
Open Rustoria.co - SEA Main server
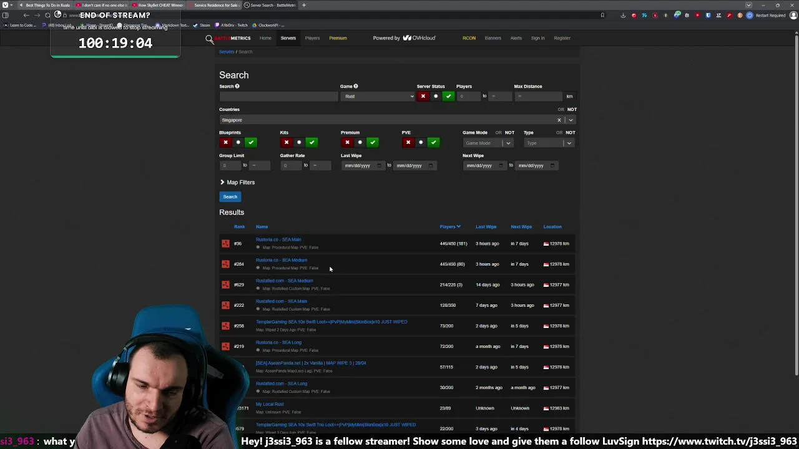point(278,239)
